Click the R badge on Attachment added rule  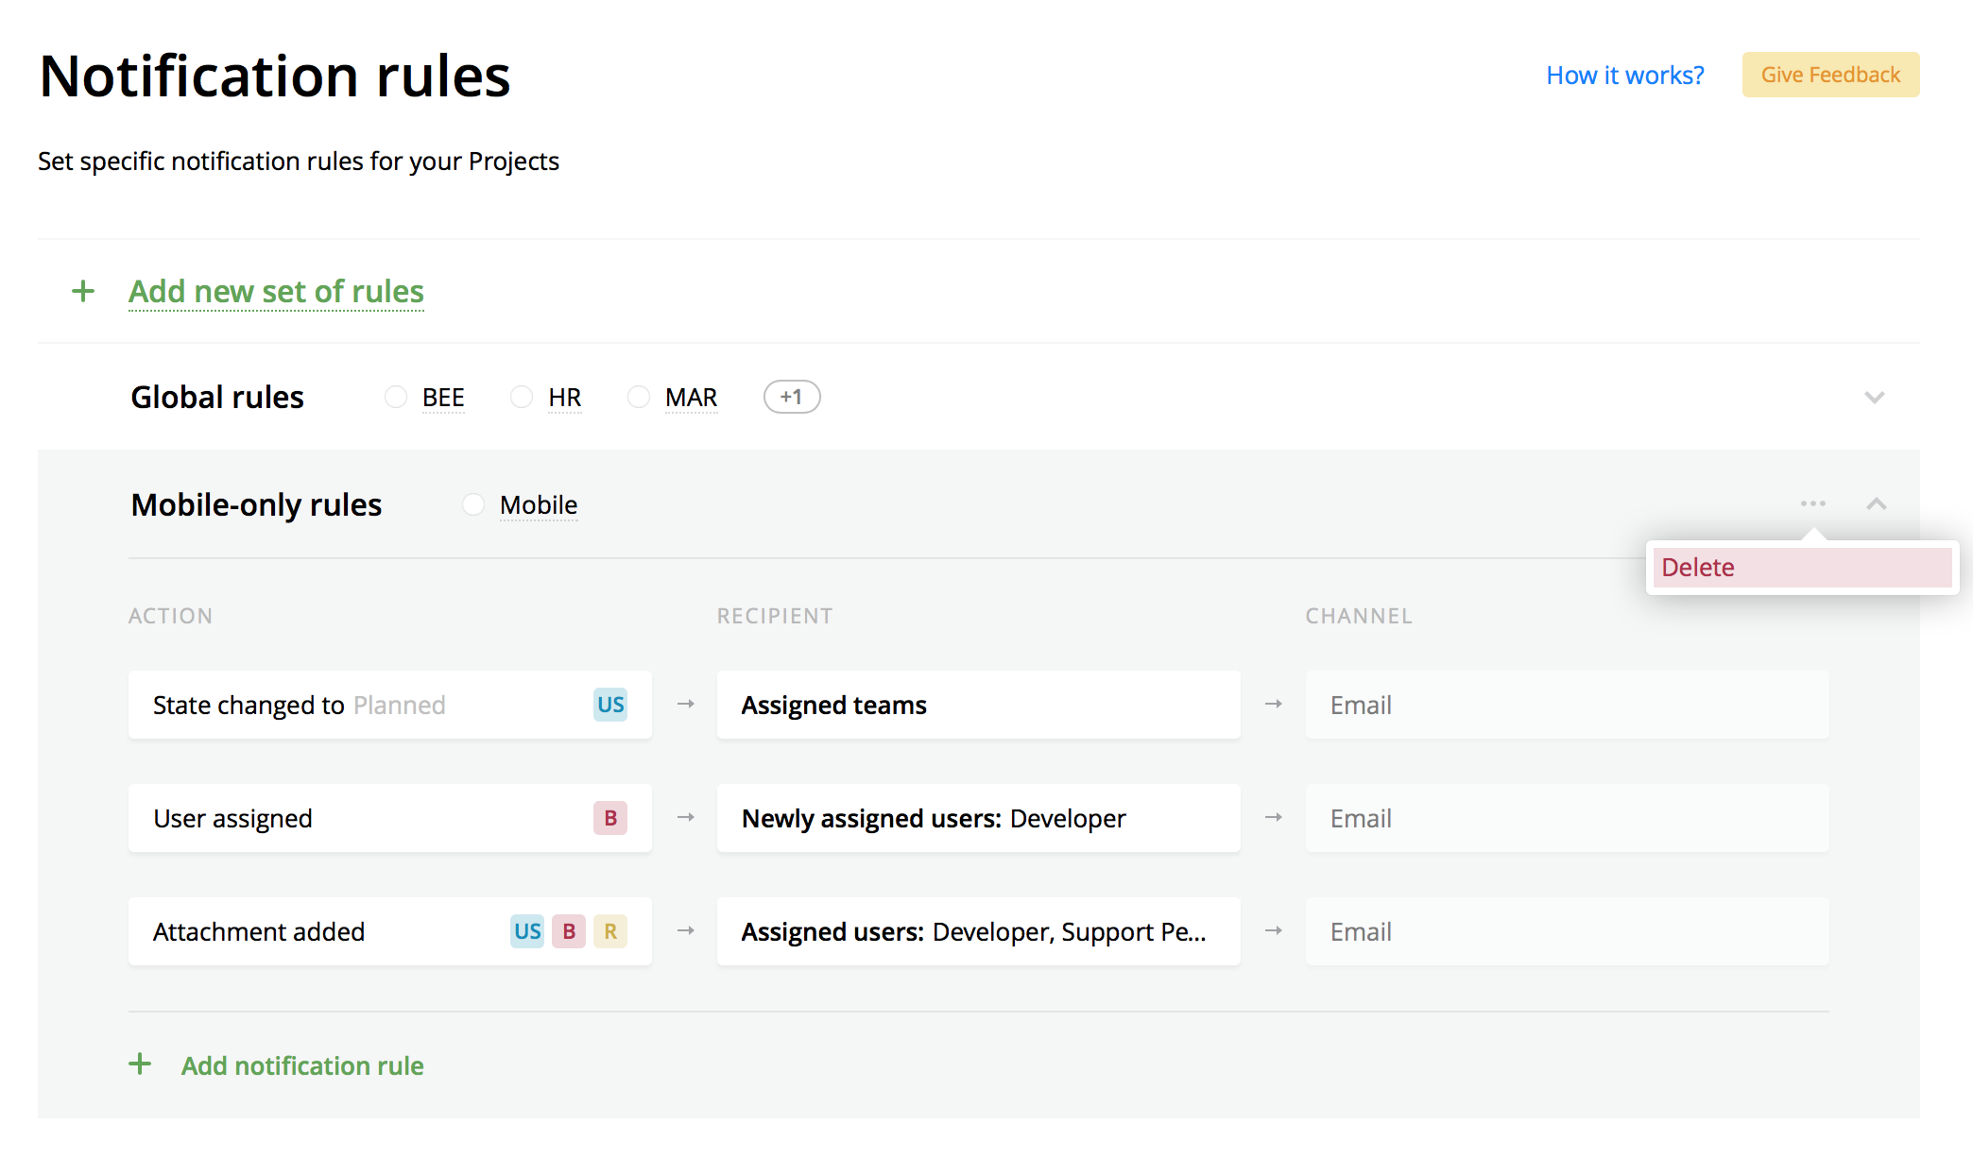coord(610,931)
